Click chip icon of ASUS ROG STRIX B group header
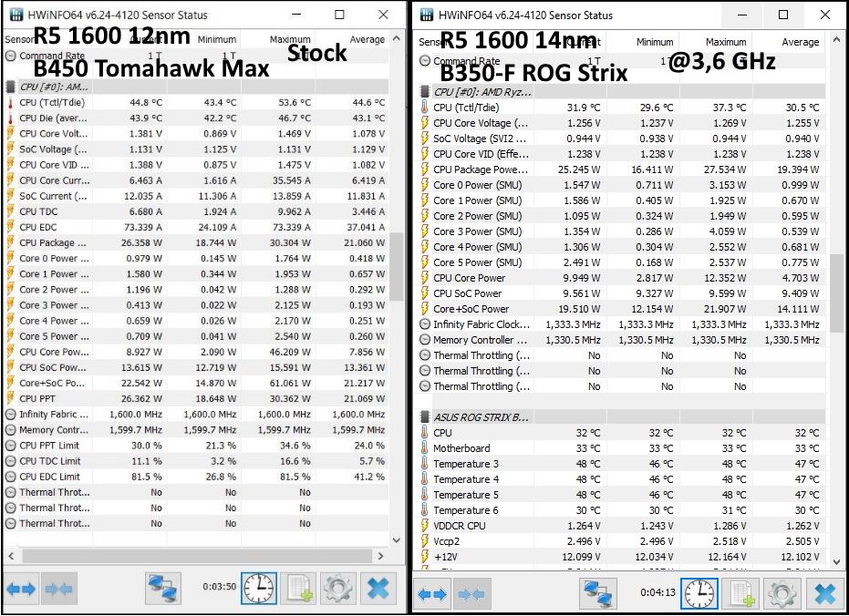This screenshot has height=616, width=849. [x=425, y=417]
